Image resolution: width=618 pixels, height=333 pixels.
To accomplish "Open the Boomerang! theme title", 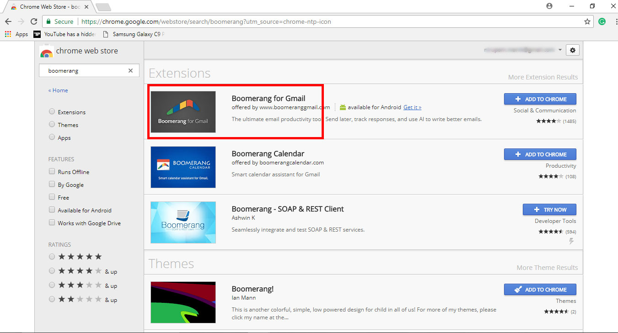I will point(253,289).
